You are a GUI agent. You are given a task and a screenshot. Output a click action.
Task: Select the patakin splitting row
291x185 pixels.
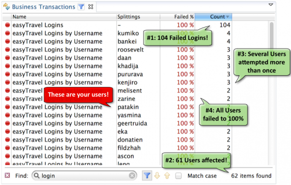click(118, 107)
